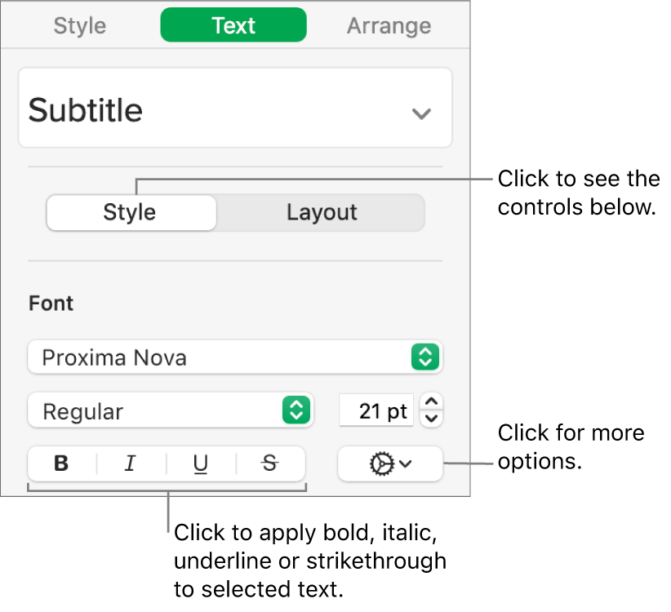Apply Strikethrough formatting
This screenshot has height=612, width=671.
pyautogui.click(x=269, y=463)
